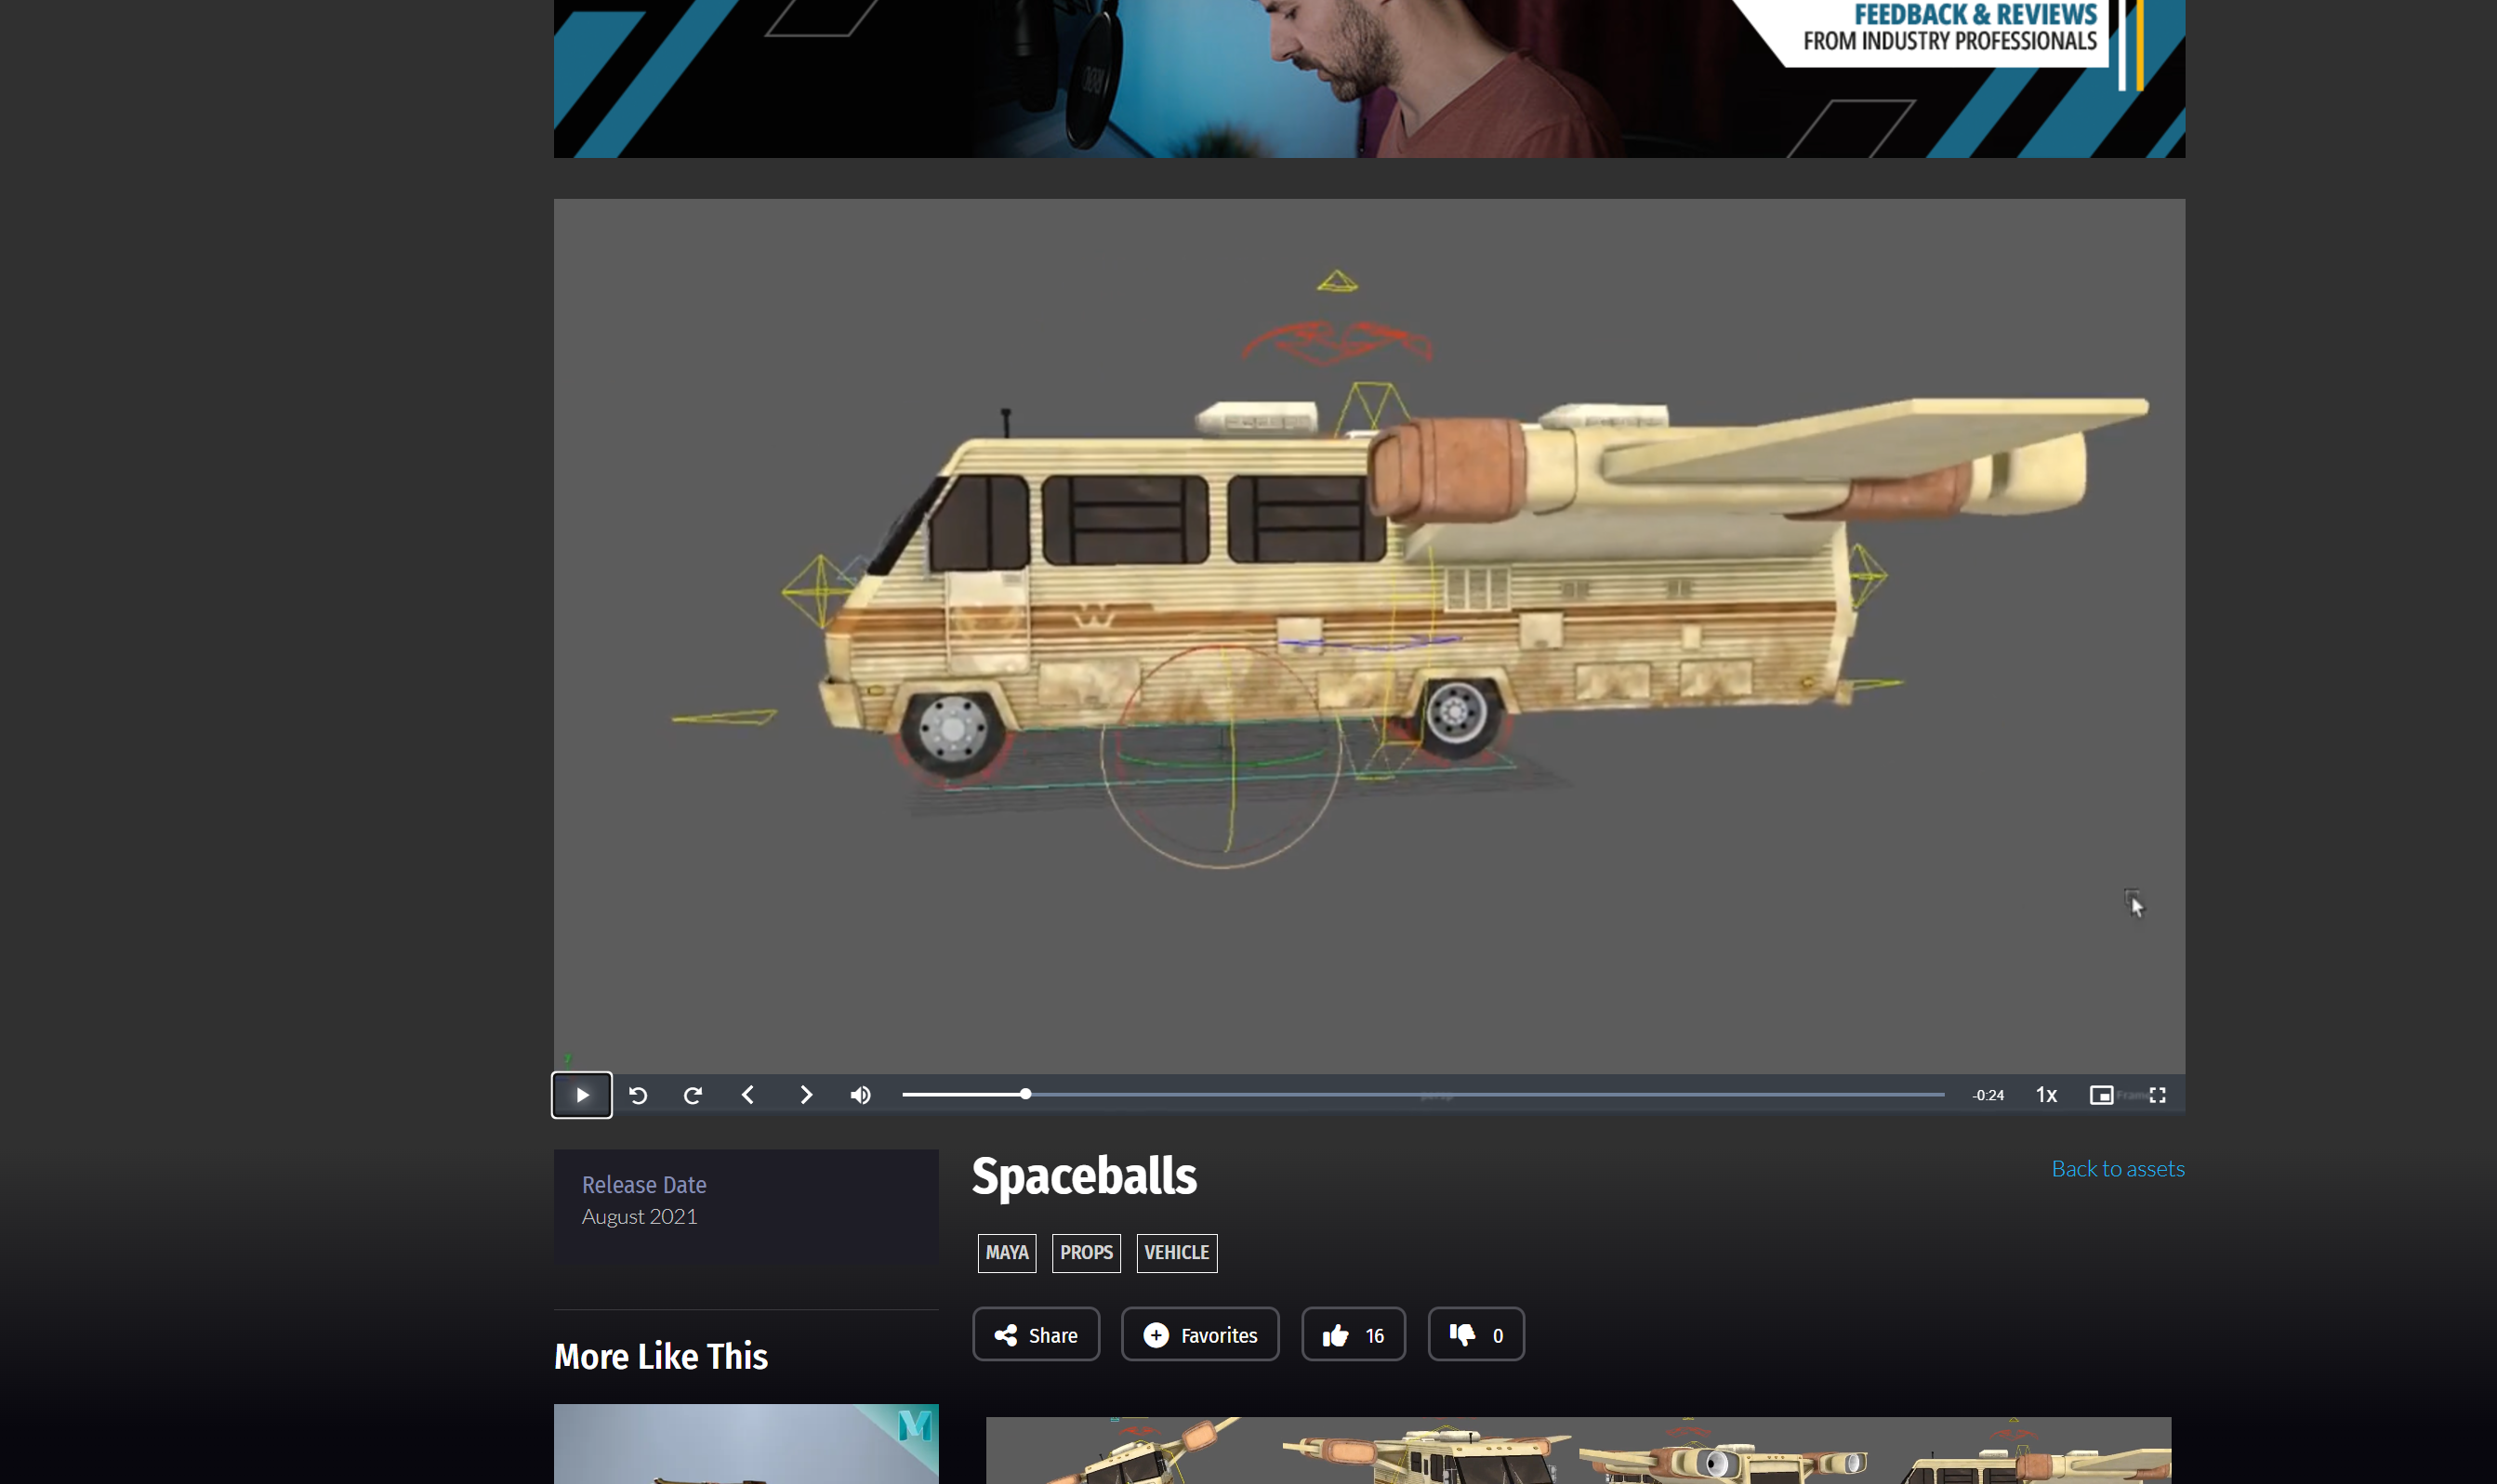
Task: Enter fullscreen video mode
Action: (x=2158, y=1095)
